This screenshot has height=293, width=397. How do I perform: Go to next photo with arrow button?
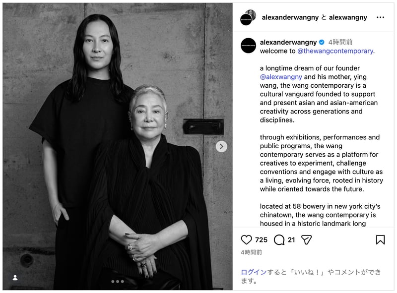(221, 146)
